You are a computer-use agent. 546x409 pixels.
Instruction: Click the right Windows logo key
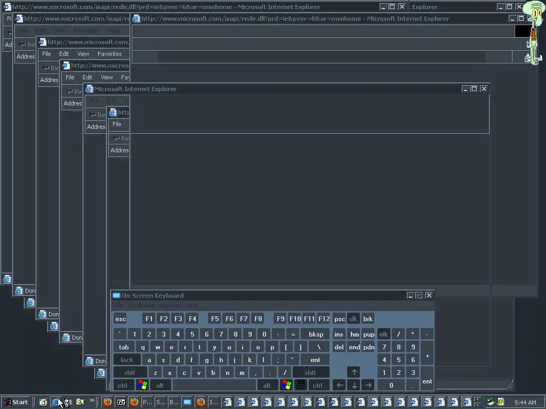coord(286,385)
